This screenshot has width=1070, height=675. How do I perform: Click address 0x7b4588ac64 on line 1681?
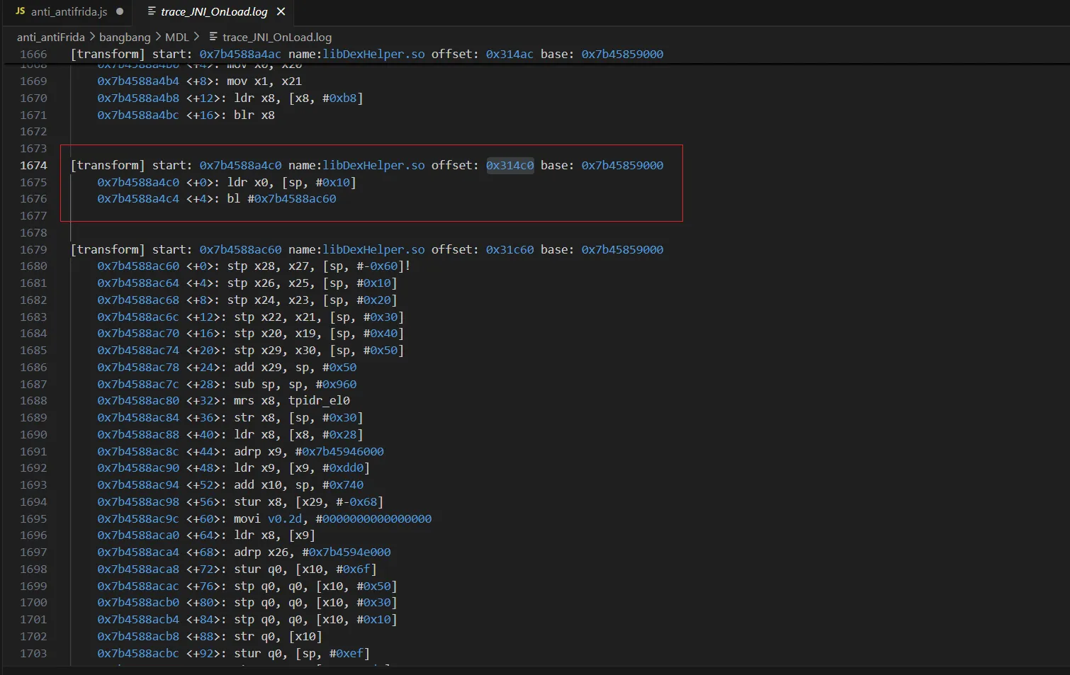pyautogui.click(x=138, y=283)
